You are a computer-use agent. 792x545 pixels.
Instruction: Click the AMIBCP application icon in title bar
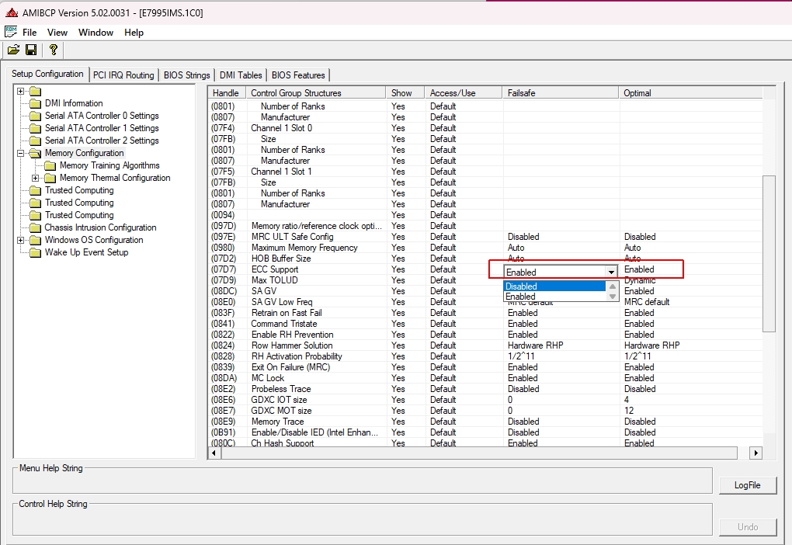click(12, 12)
